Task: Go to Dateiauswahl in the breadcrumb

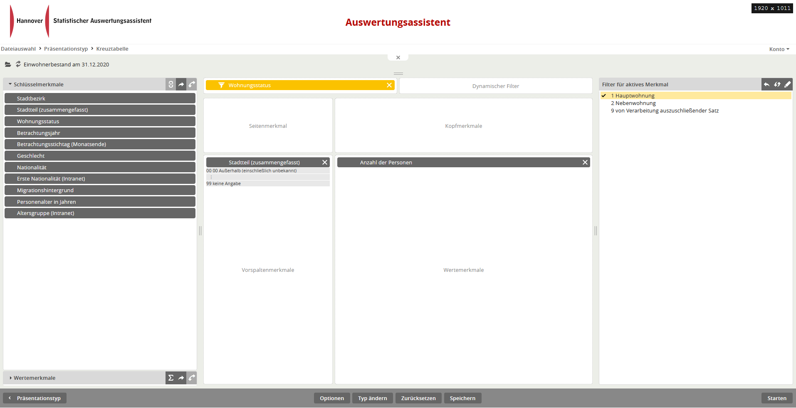Action: tap(18, 49)
